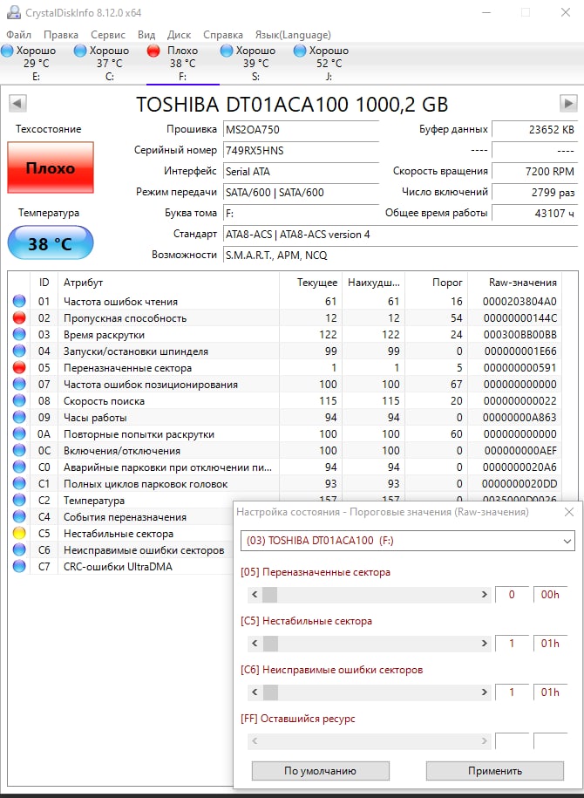Click the Применить button
584x798 pixels.
[495, 770]
